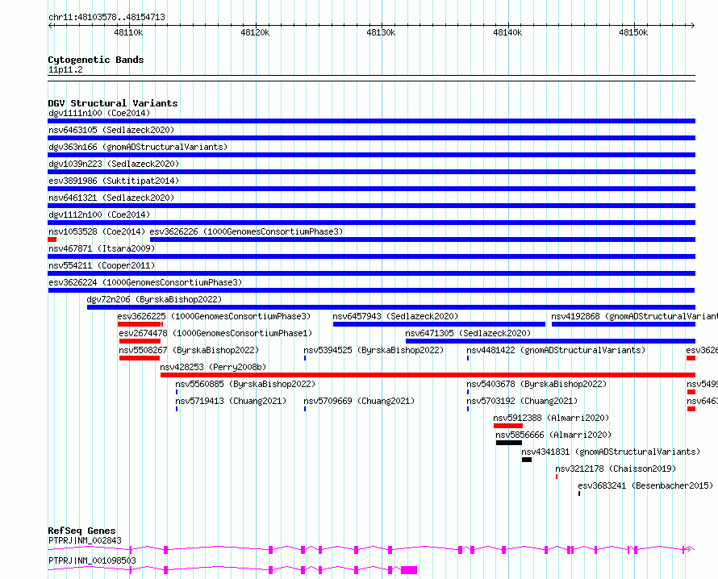
Task: Select dgv363n166 (gnomADStructuralVariants) label
Action: click(x=138, y=147)
